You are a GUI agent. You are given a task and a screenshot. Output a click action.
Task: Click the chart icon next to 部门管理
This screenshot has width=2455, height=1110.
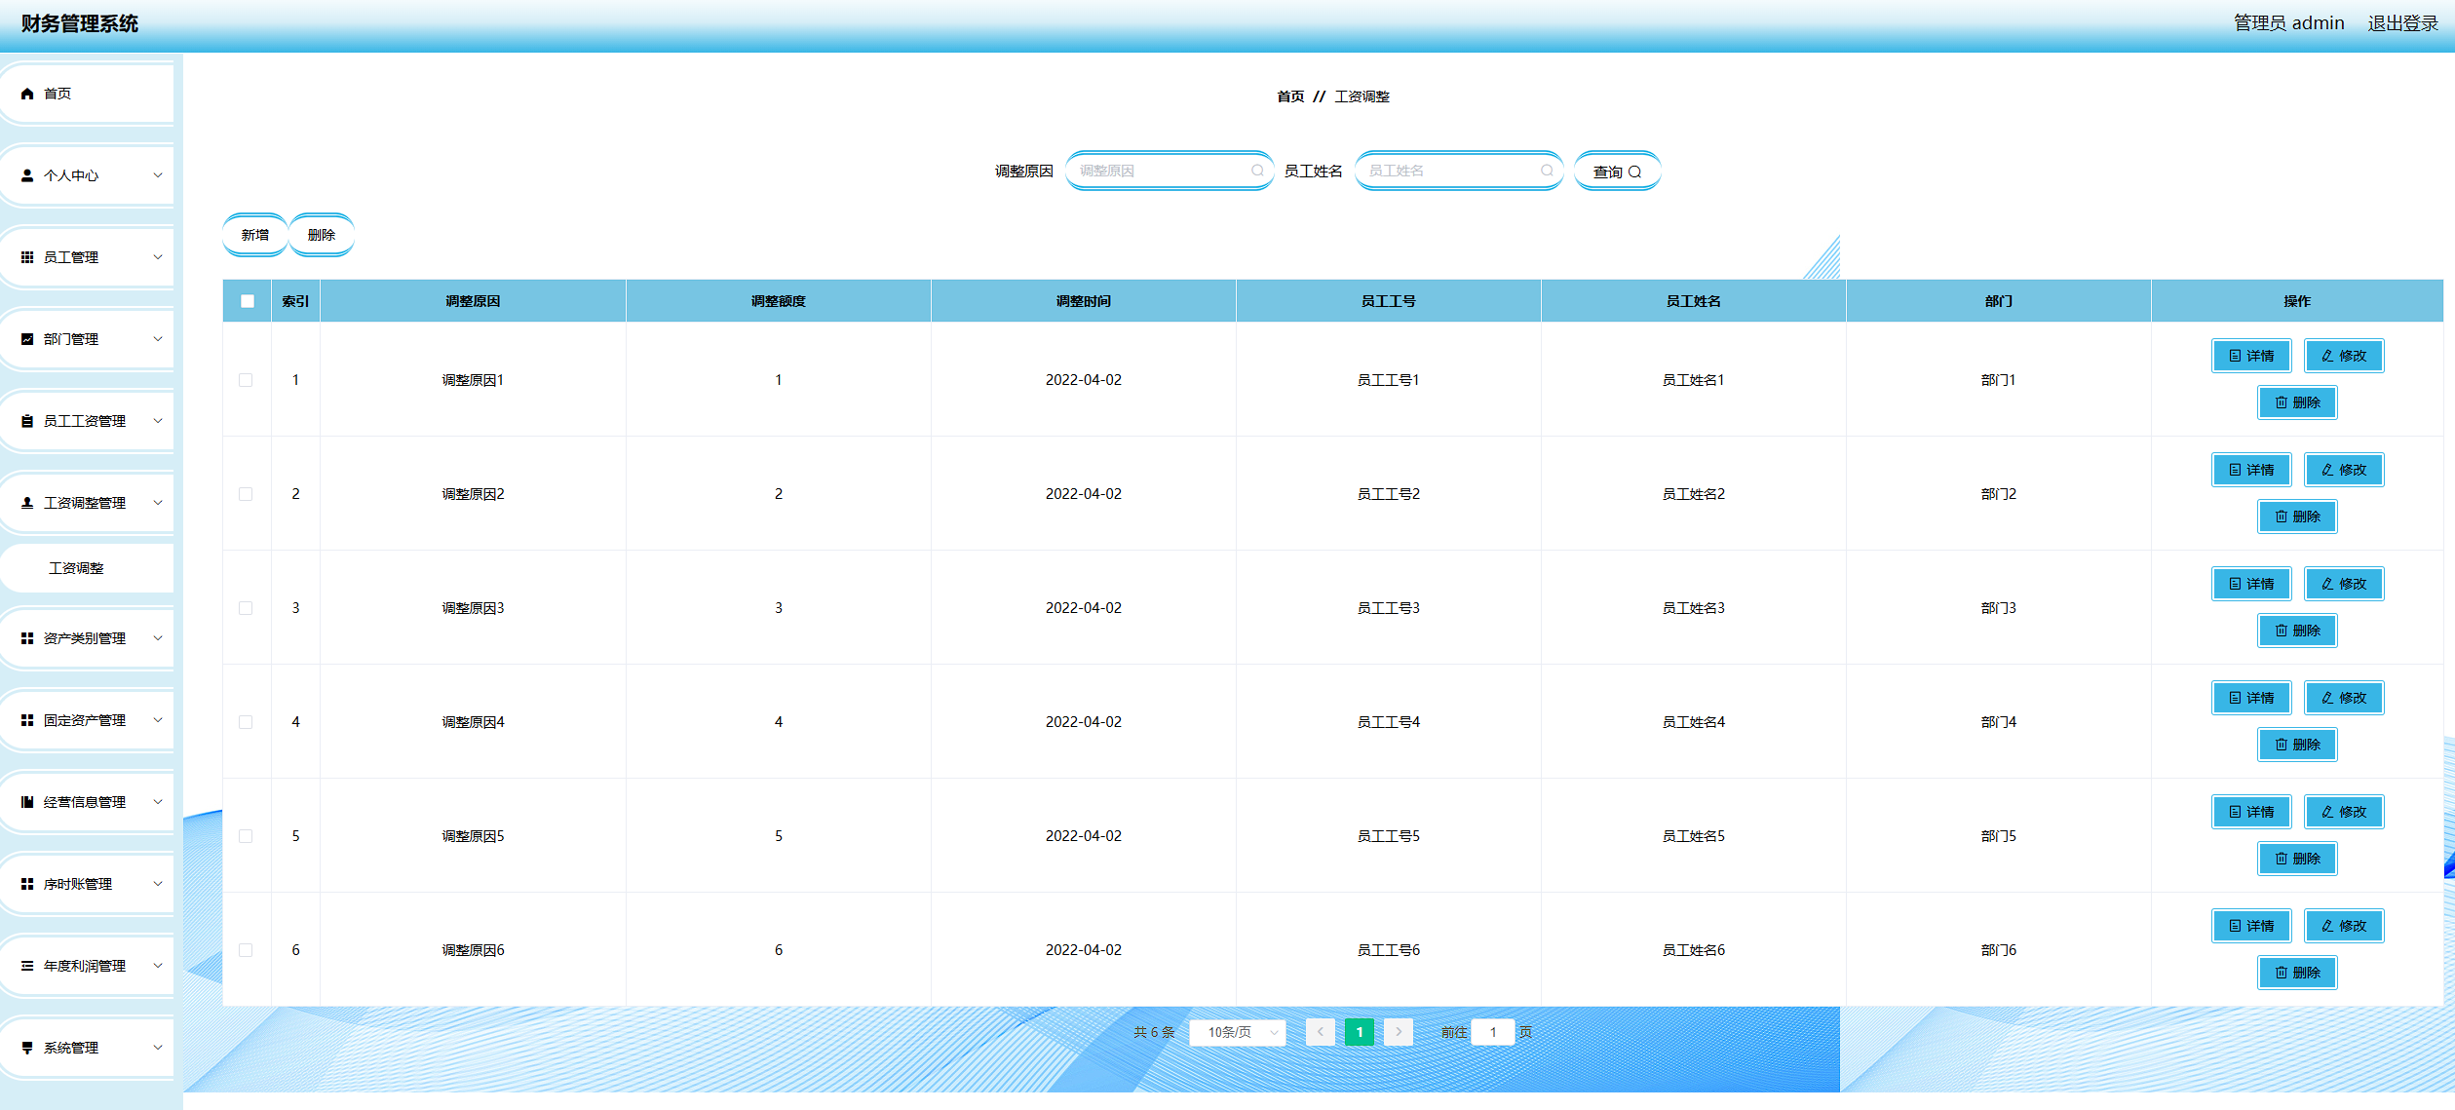[27, 339]
